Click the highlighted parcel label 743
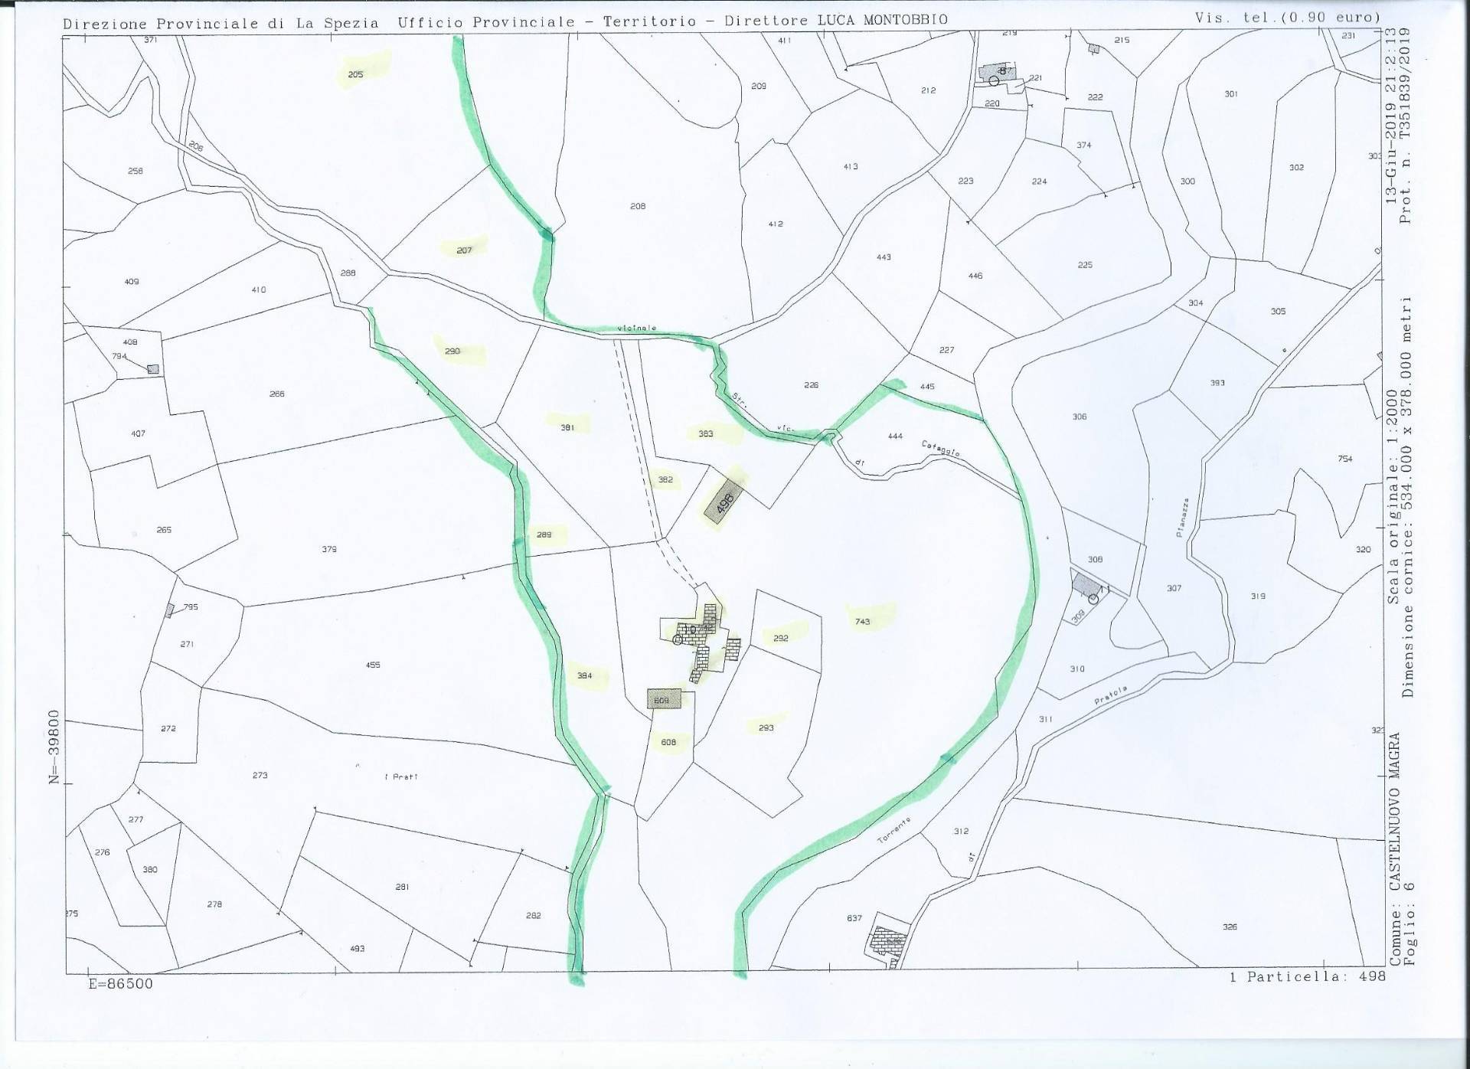This screenshot has width=1470, height=1069. tap(863, 622)
